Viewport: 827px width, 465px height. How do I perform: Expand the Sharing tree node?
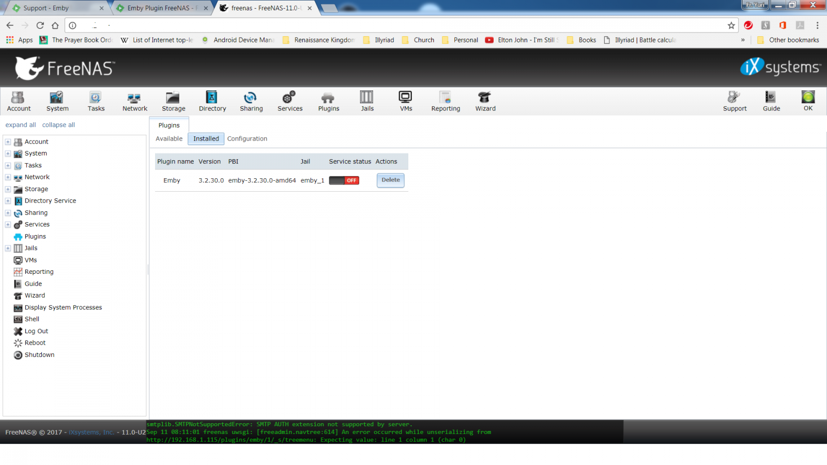(x=8, y=213)
